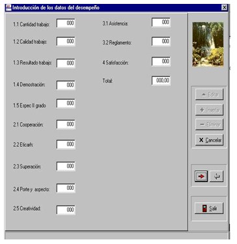Click the Salir exit button
Viewport: 237px width, 244px height.
tap(209, 208)
